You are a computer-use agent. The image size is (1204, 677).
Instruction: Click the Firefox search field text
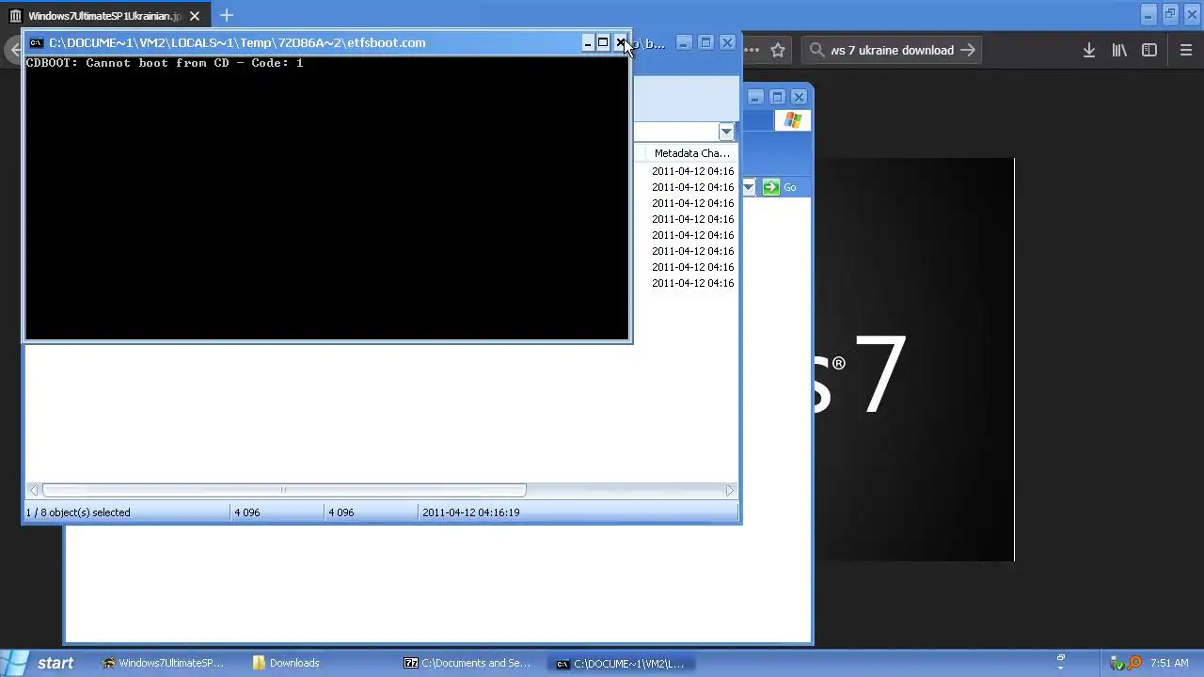(x=893, y=51)
